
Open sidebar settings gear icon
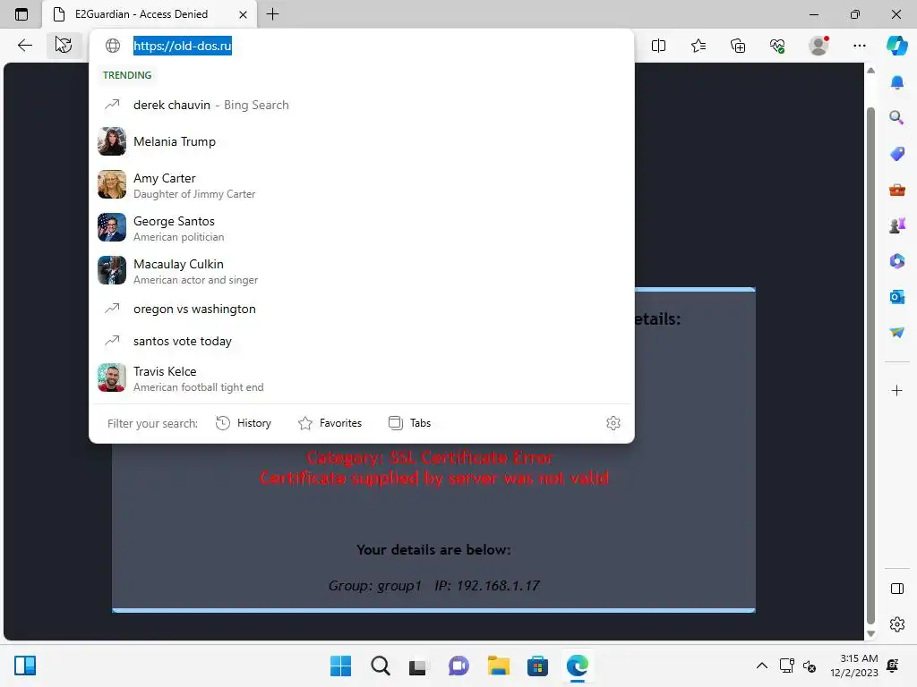point(897,624)
